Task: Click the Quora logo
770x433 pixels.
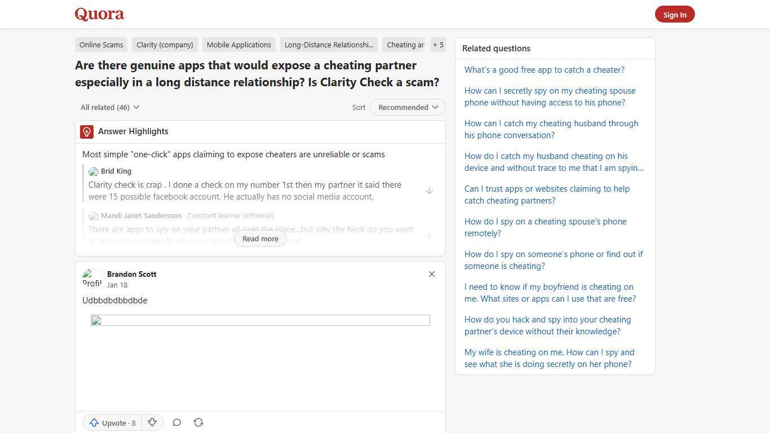Action: [99, 14]
